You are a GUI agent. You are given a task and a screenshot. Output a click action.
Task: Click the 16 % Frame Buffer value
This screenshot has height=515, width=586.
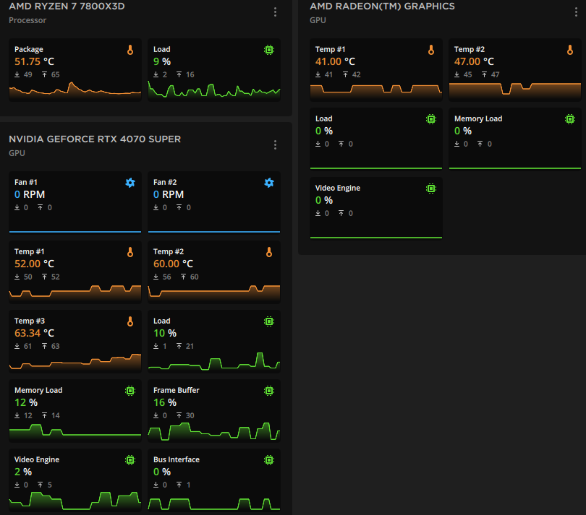[165, 402]
